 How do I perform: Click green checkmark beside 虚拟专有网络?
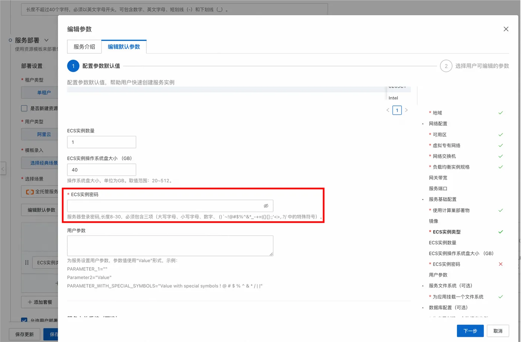501,145
